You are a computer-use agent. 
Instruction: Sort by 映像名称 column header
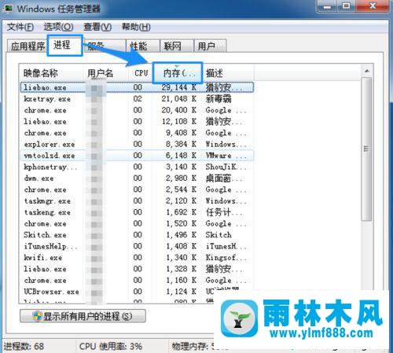coord(51,73)
